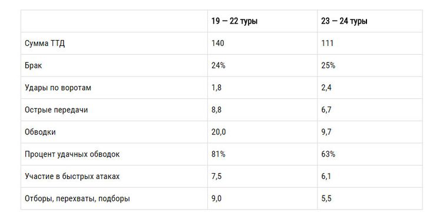This screenshot has width=433, height=212.
Task: Click the 8,8 value for Острые передачи
Action: coord(217,110)
